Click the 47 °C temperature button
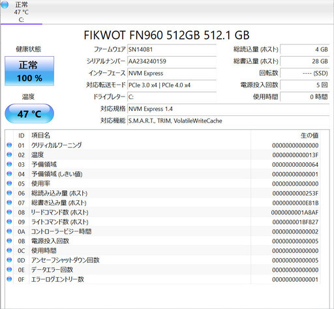Viewport: 334px width, 309px height. click(x=29, y=113)
